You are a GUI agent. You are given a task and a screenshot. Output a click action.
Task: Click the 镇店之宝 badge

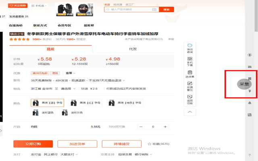point(17,34)
